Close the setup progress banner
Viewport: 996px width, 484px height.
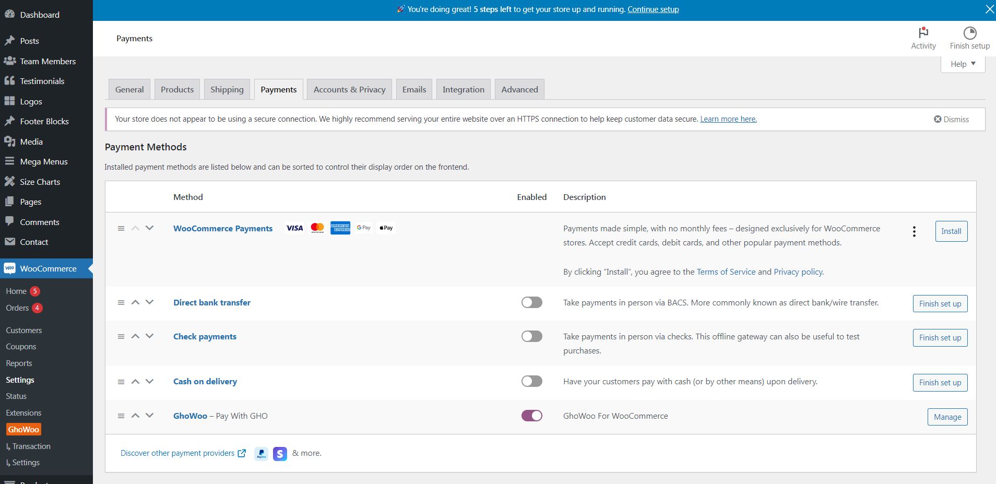989,9
